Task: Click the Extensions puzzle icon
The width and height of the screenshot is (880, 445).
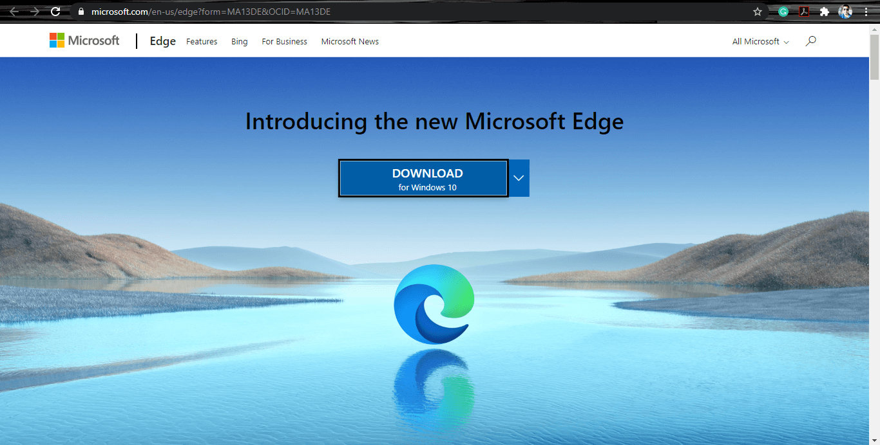Action: (825, 12)
